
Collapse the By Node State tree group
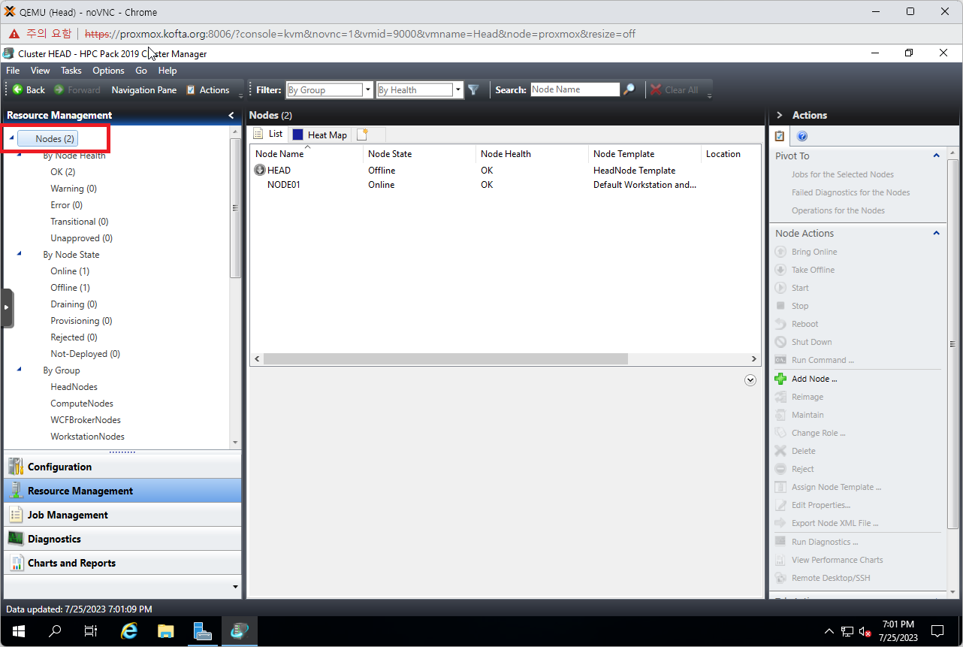pos(20,254)
